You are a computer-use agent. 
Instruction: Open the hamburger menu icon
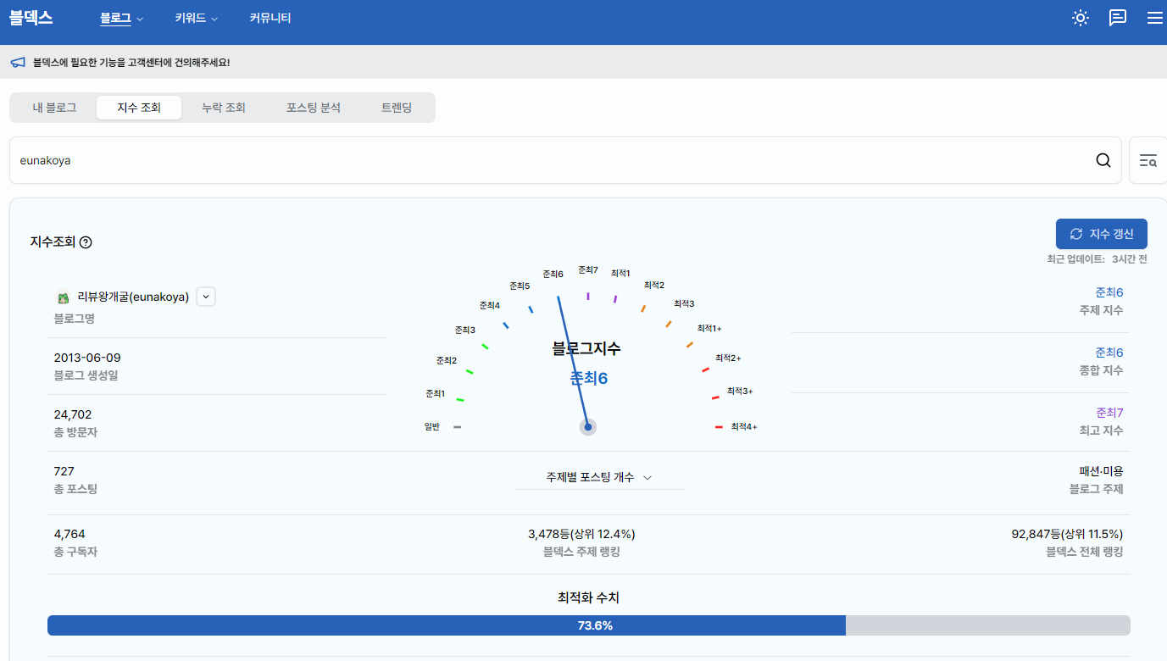[1154, 18]
